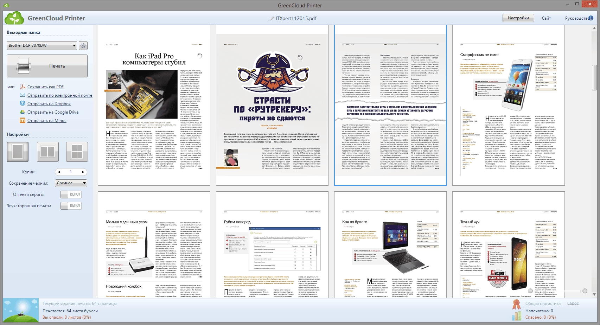This screenshot has width=600, height=325.
Task: Click Отправить на Google Drive link
Action: (x=53, y=112)
